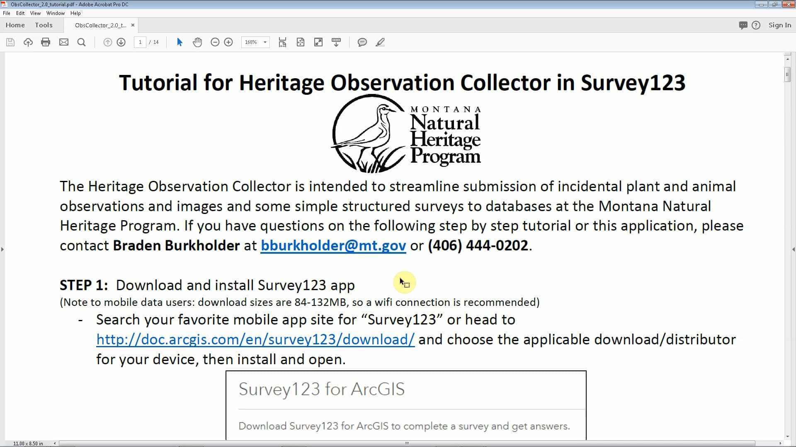Click the Survey123 for ArcGIS screenshot heading
Viewport: 796px width, 447px height.
pyautogui.click(x=321, y=389)
